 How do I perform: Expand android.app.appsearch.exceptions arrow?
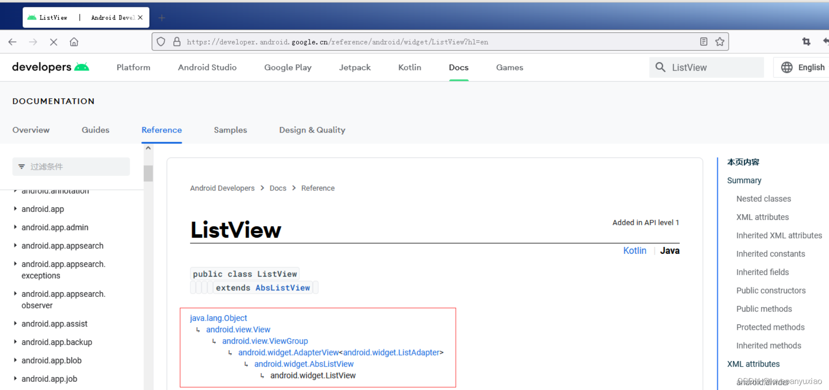pyautogui.click(x=15, y=264)
